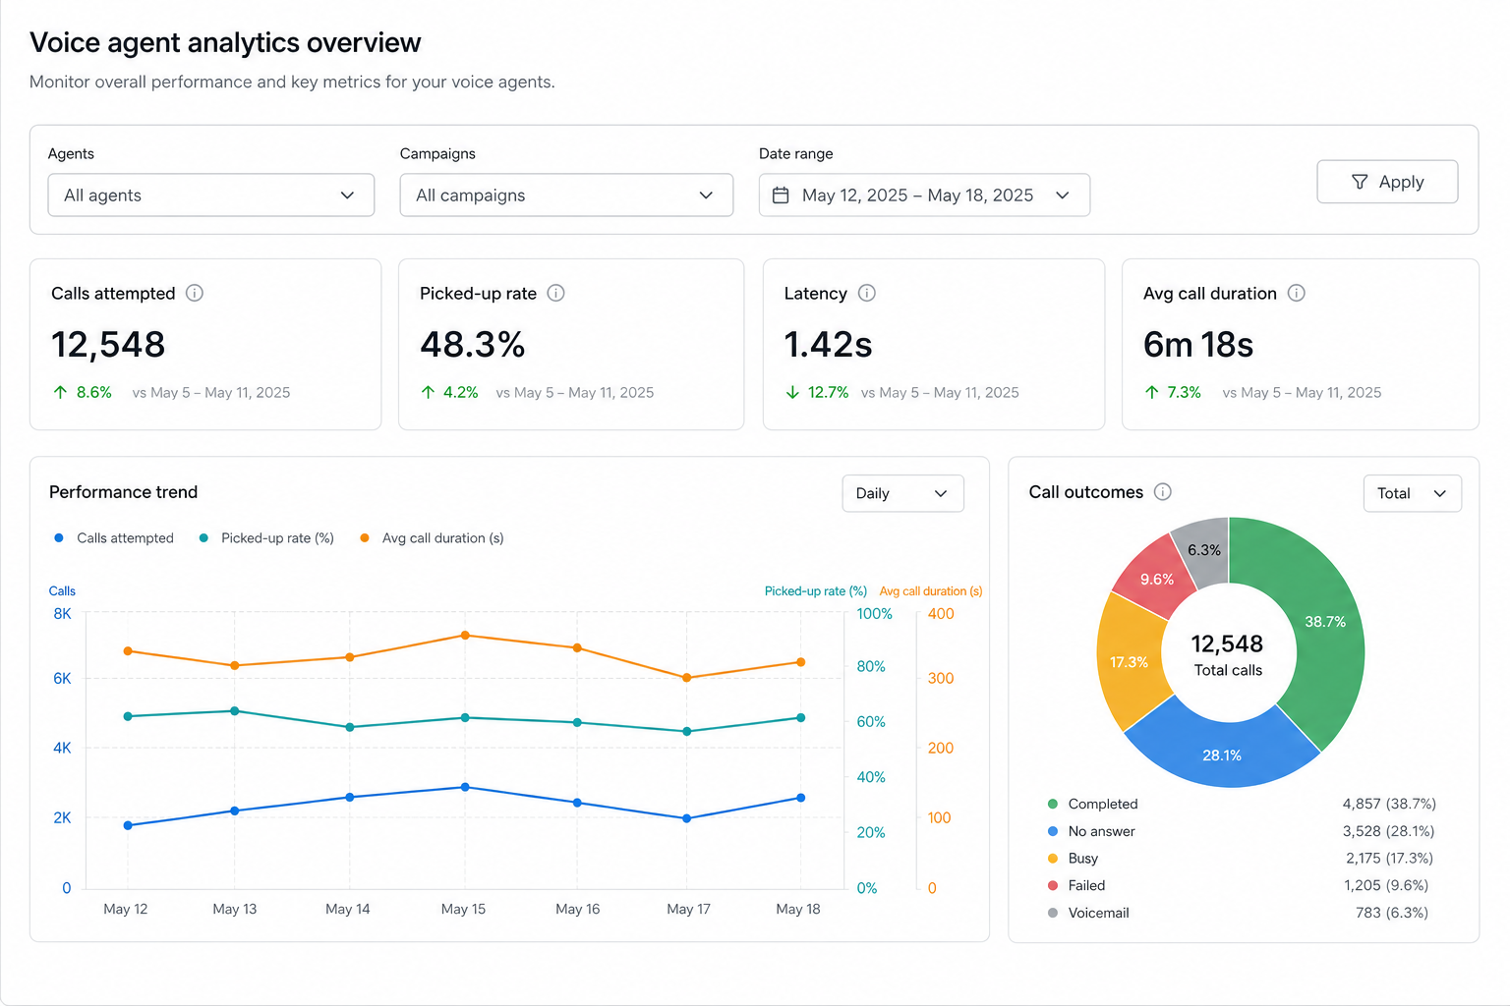Click the filter funnel icon on Apply
The image size is (1510, 1006).
[x=1360, y=182]
